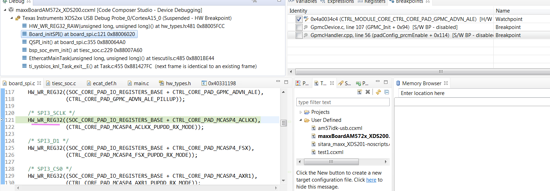Click the /* SPI3_D1 */ comment line
Image resolution: width=550 pixels, height=191 pixels.
pyautogui.click(x=48, y=141)
